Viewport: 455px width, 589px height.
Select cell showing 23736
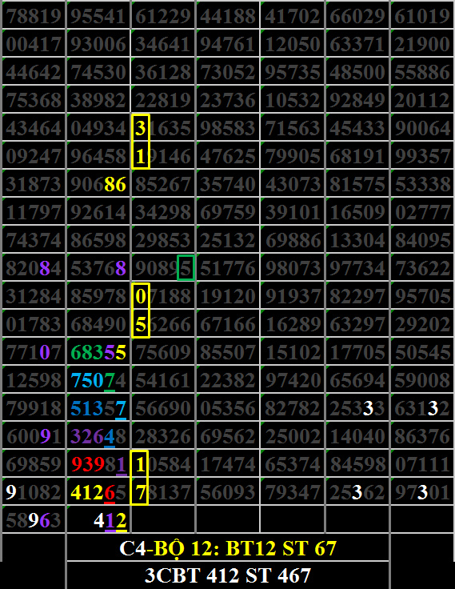point(228,99)
